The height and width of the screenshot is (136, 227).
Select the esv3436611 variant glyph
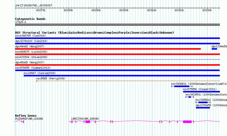(x=182, y=86)
